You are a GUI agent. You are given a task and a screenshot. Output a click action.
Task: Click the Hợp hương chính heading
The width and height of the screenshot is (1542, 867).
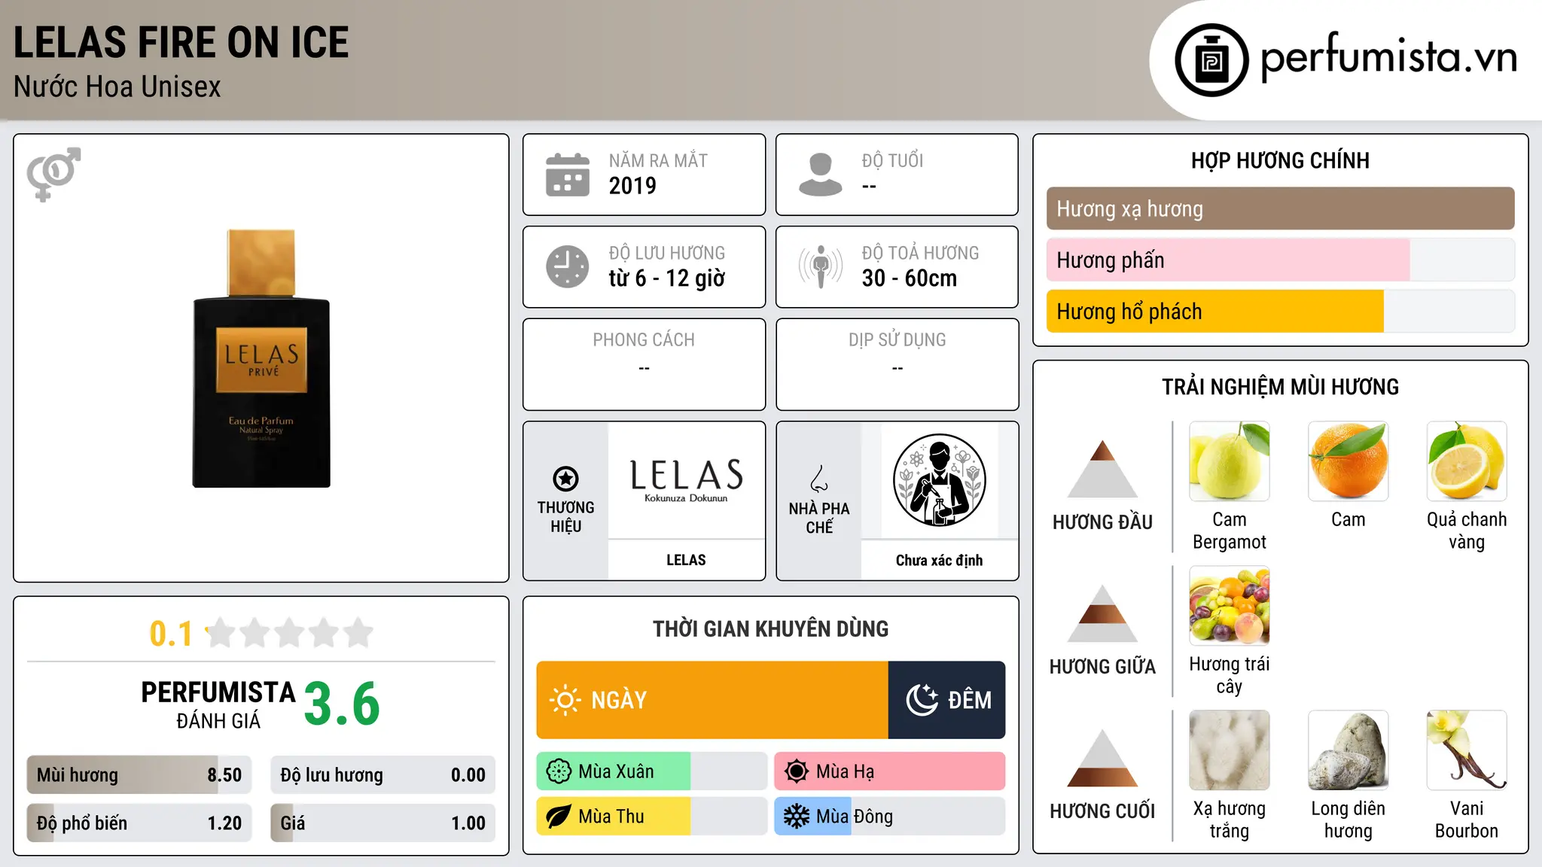click(x=1280, y=160)
